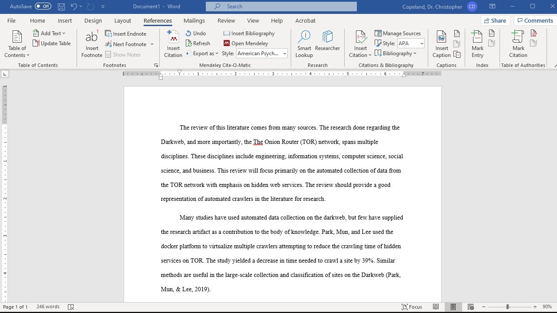Switch to the Mailings tab

pyautogui.click(x=194, y=20)
